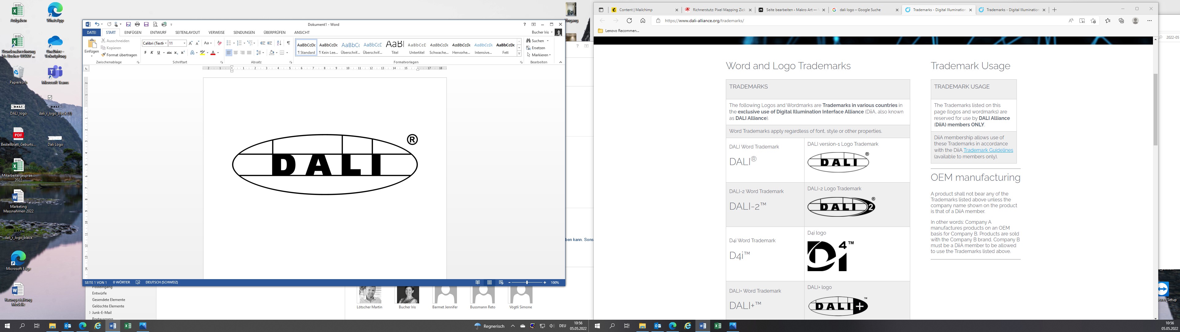Open Edge Collections icon

click(1121, 21)
